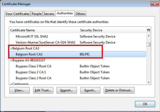The width and height of the screenshot is (160, 112).
Task: Click the Import... button
Action: (67, 90)
